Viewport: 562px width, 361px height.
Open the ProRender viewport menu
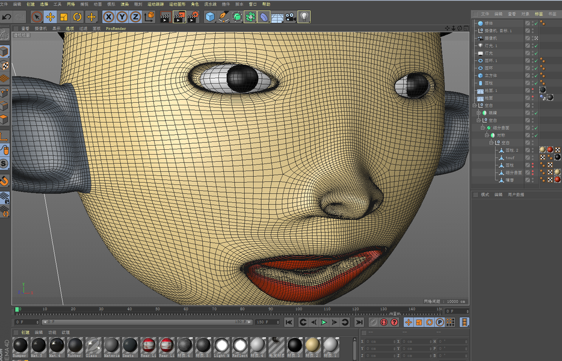pos(116,28)
